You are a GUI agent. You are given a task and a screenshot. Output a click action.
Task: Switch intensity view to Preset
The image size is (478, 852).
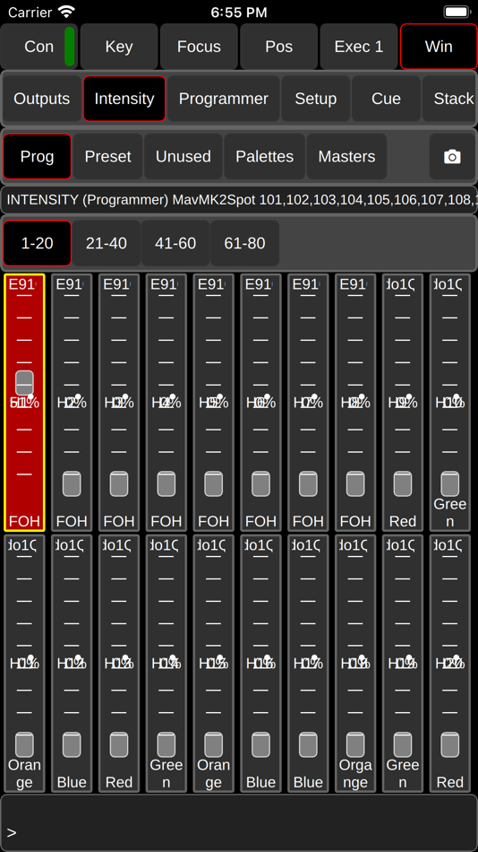click(x=107, y=156)
